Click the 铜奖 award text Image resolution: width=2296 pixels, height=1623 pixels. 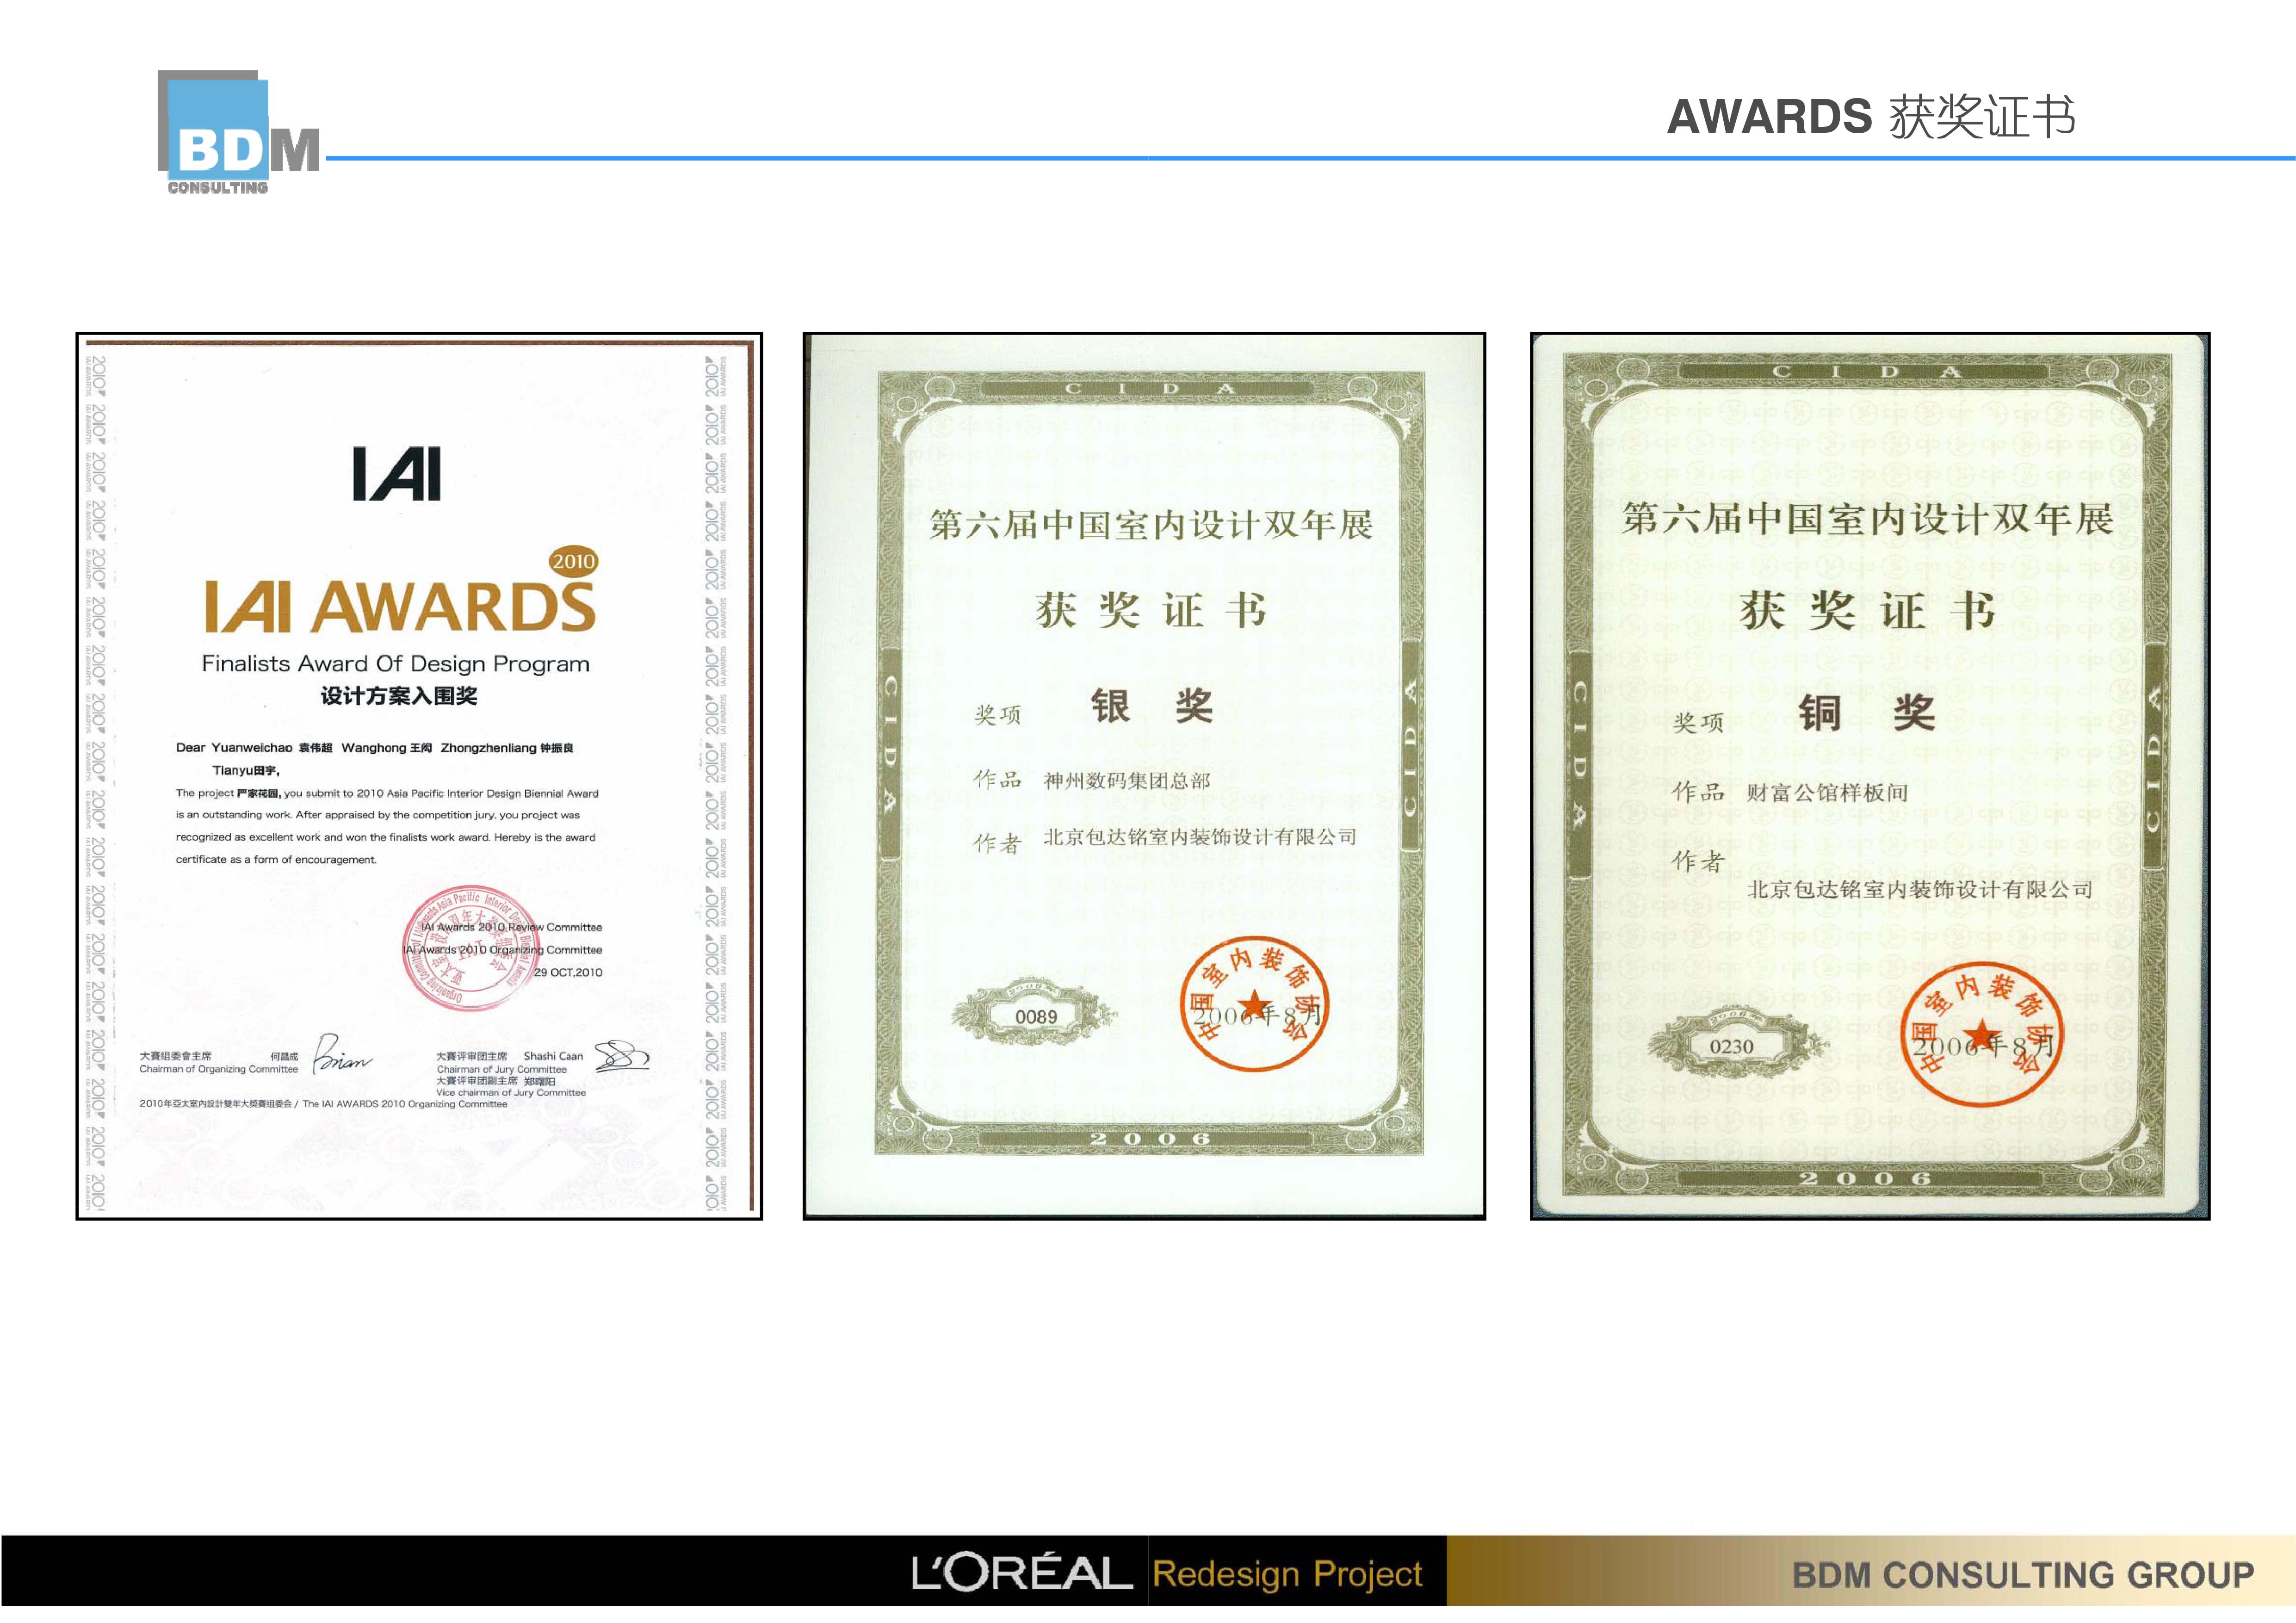pos(1866,713)
